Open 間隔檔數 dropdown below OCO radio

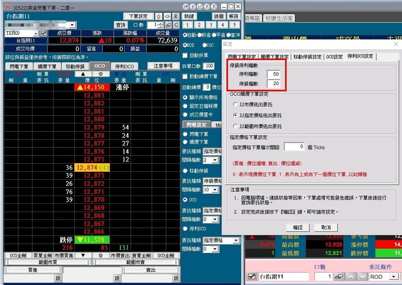215,220
